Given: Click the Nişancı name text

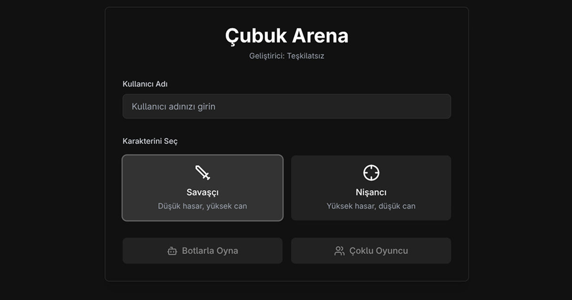Looking at the screenshot, I should tap(371, 192).
